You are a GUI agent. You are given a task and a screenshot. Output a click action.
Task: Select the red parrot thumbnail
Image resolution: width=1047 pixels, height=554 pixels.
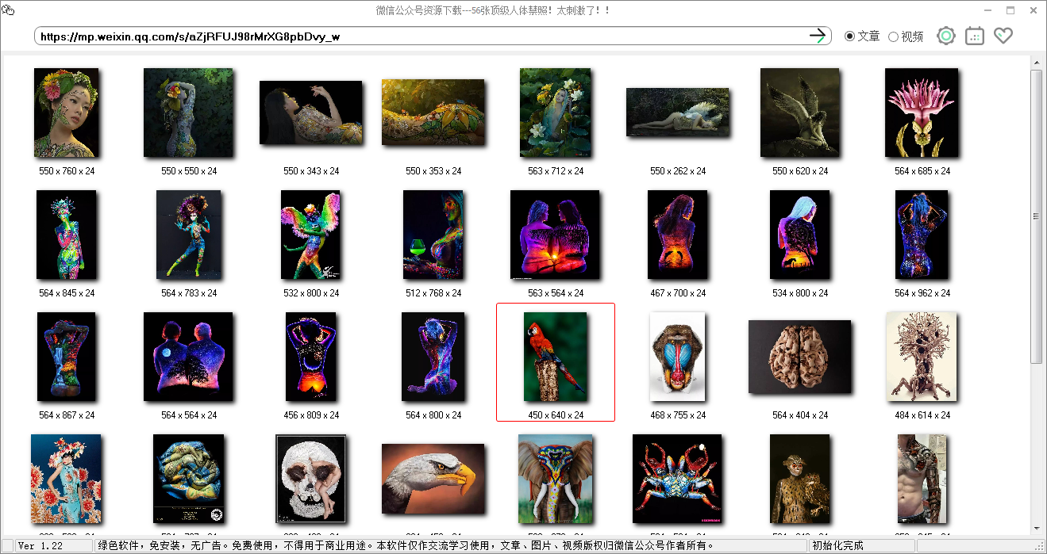pyautogui.click(x=555, y=357)
